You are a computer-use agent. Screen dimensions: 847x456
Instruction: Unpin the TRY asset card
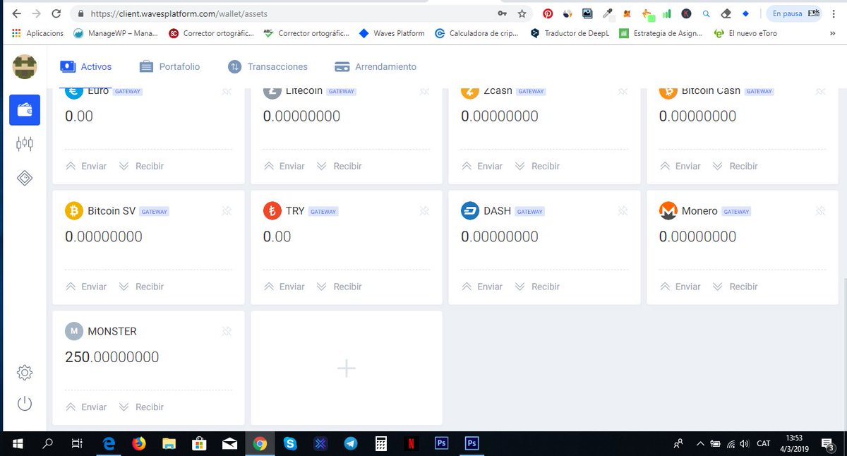click(x=424, y=211)
